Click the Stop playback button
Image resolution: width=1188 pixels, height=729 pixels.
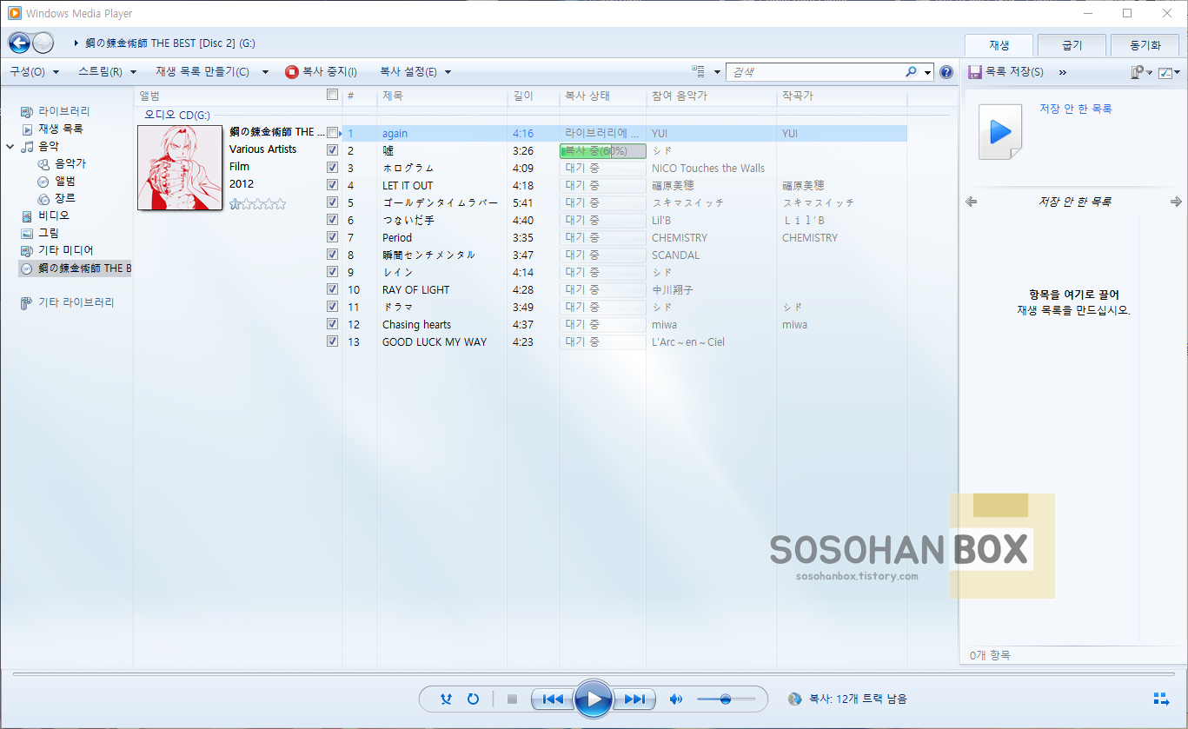(512, 699)
